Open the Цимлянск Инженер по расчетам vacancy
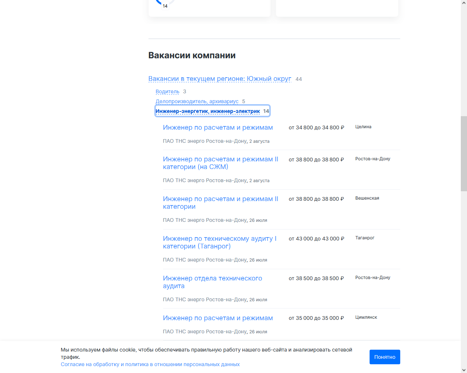The width and height of the screenshot is (467, 373). coord(218,318)
